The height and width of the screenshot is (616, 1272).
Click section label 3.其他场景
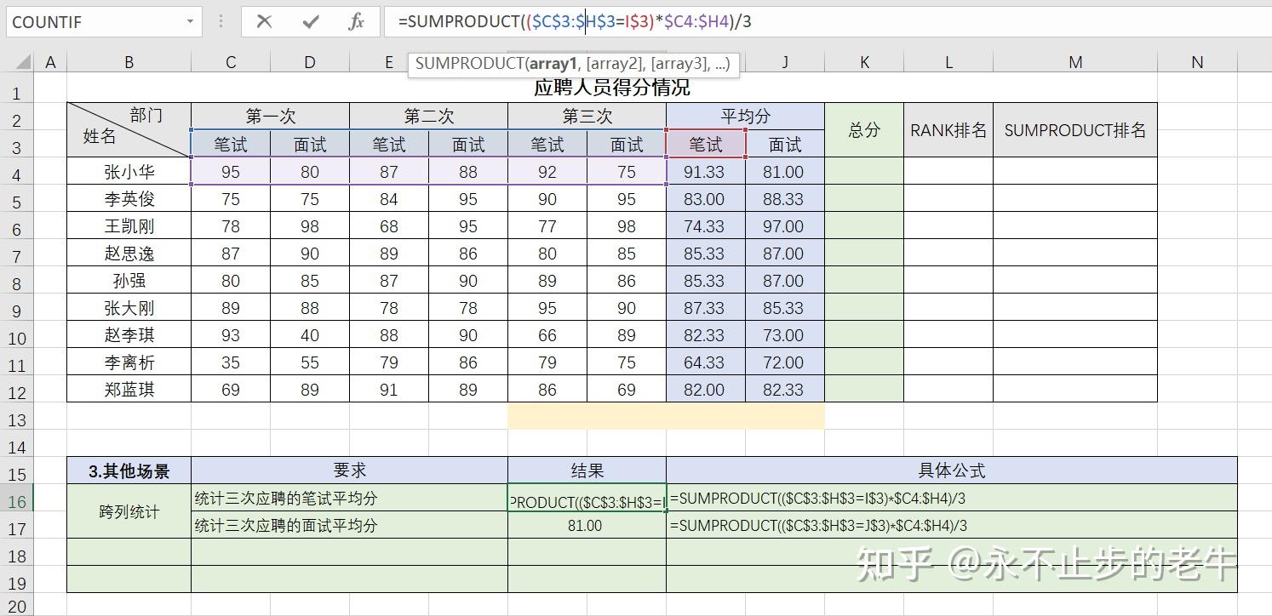pyautogui.click(x=129, y=471)
